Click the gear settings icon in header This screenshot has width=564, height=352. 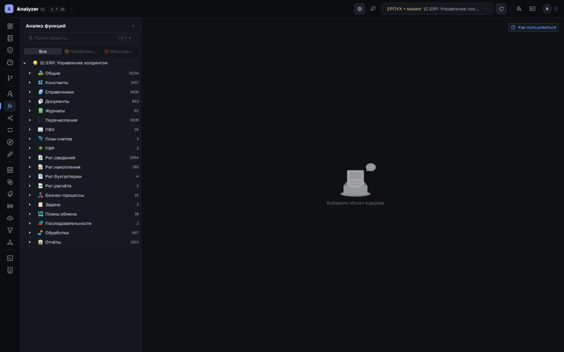coord(360,9)
